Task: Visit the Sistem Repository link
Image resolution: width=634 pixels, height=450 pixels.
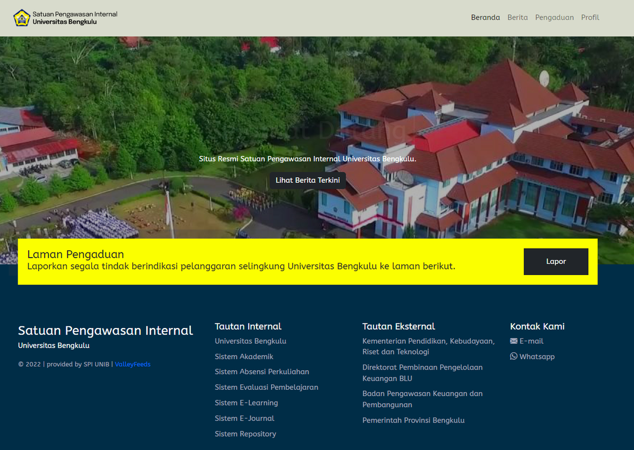Action: [245, 434]
